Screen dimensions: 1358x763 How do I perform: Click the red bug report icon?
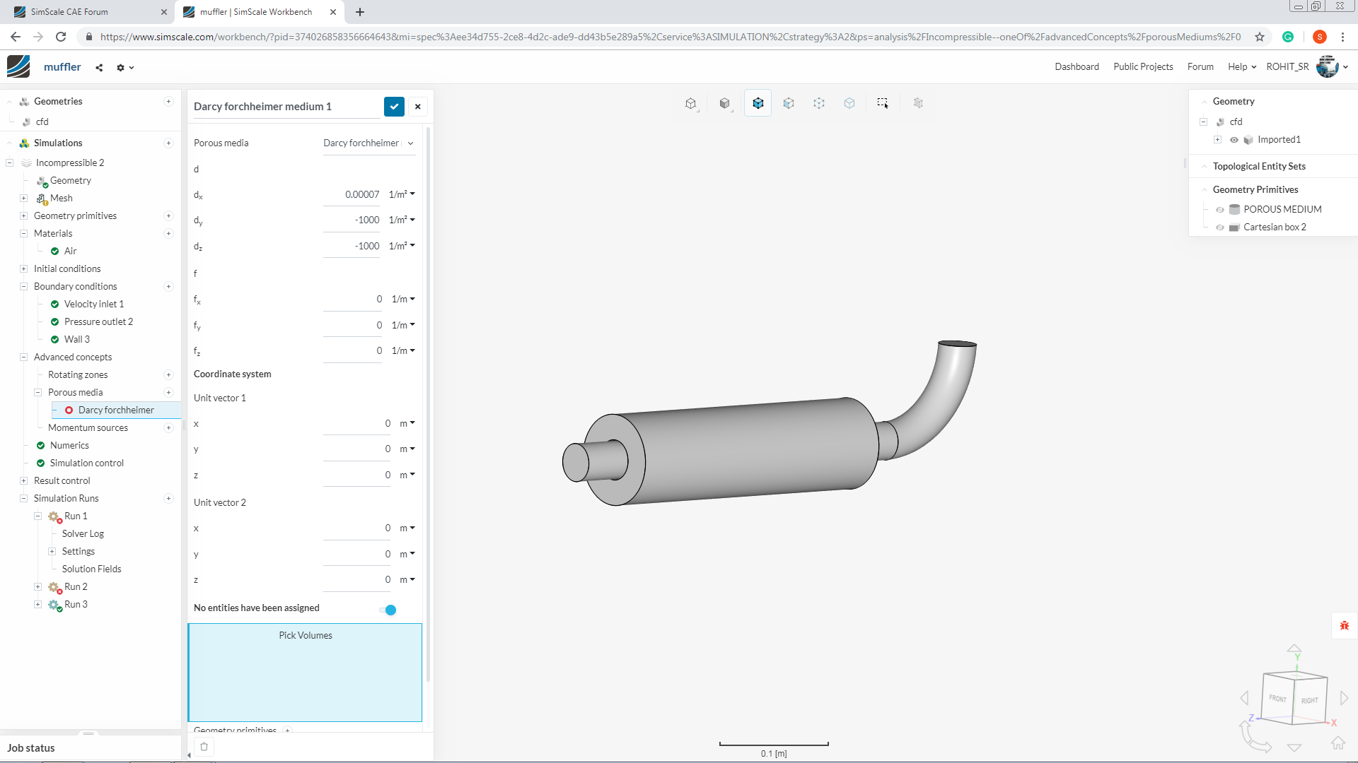(1344, 625)
